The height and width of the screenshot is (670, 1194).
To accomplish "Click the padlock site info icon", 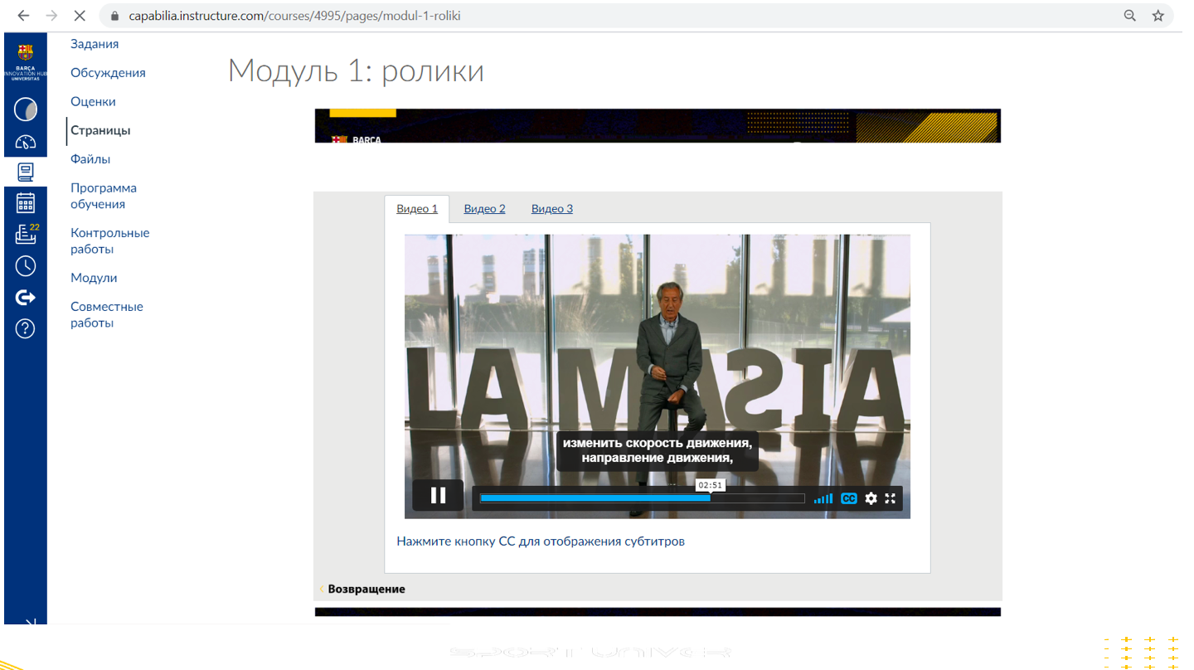I will 115,16.
